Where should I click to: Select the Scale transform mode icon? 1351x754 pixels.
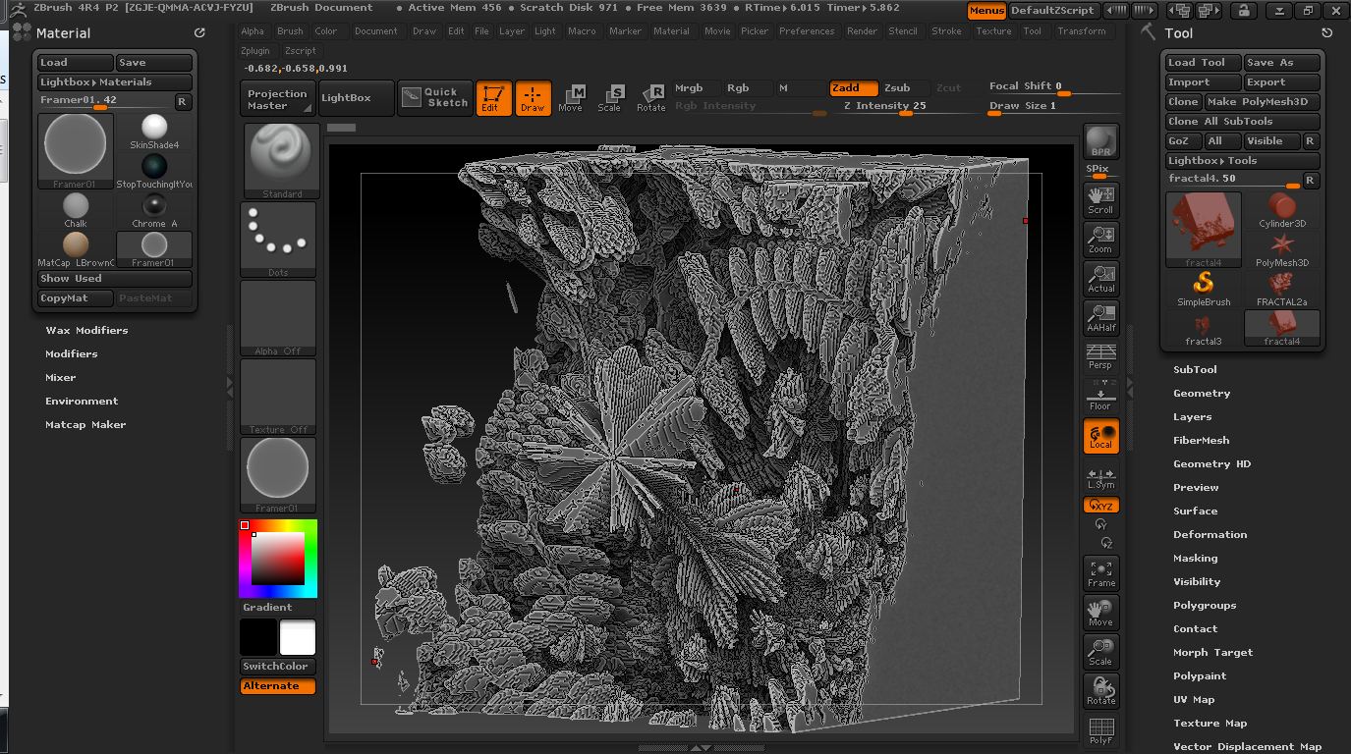tap(610, 98)
